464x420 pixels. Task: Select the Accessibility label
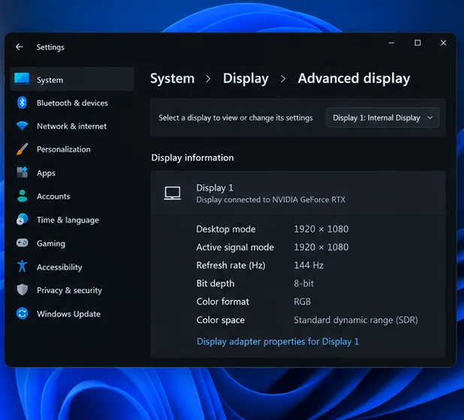(59, 267)
